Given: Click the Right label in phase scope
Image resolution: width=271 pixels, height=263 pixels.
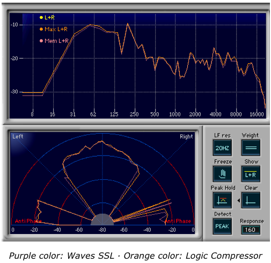Looking at the screenshot, I should (x=186, y=136).
